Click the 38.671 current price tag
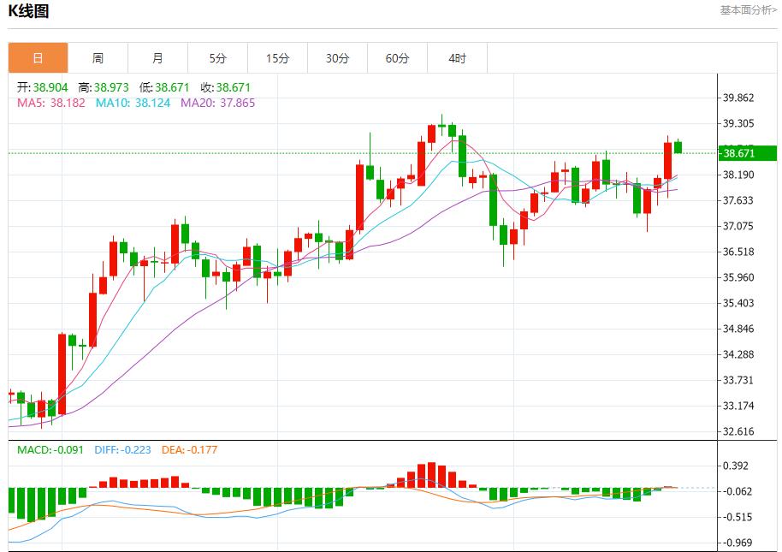Viewport: 782px width, 552px height. pos(743,154)
